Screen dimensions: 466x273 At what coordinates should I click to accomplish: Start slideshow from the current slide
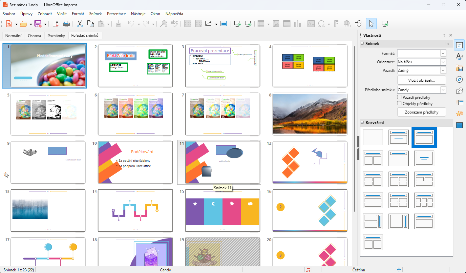(x=248, y=24)
